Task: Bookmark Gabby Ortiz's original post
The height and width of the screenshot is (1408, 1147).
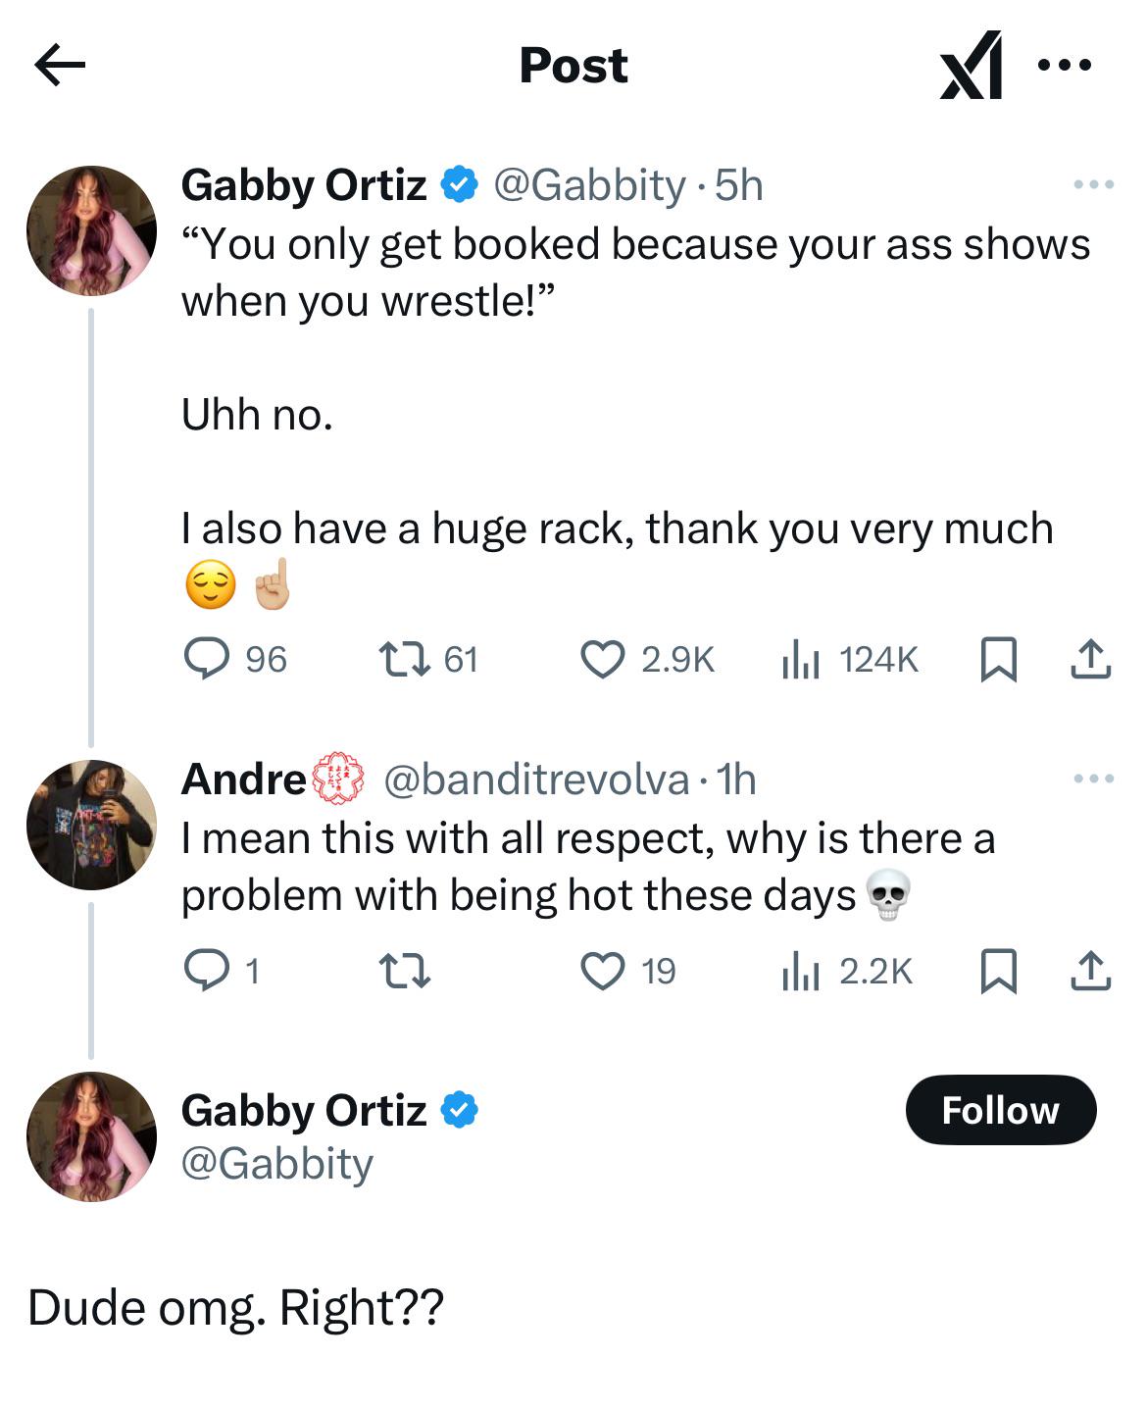Action: [998, 659]
